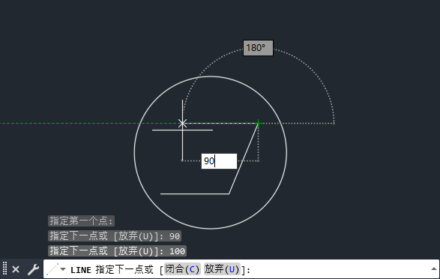Click history line 指定第一个点:
Viewport: 440px width, 279px height.
(82, 221)
